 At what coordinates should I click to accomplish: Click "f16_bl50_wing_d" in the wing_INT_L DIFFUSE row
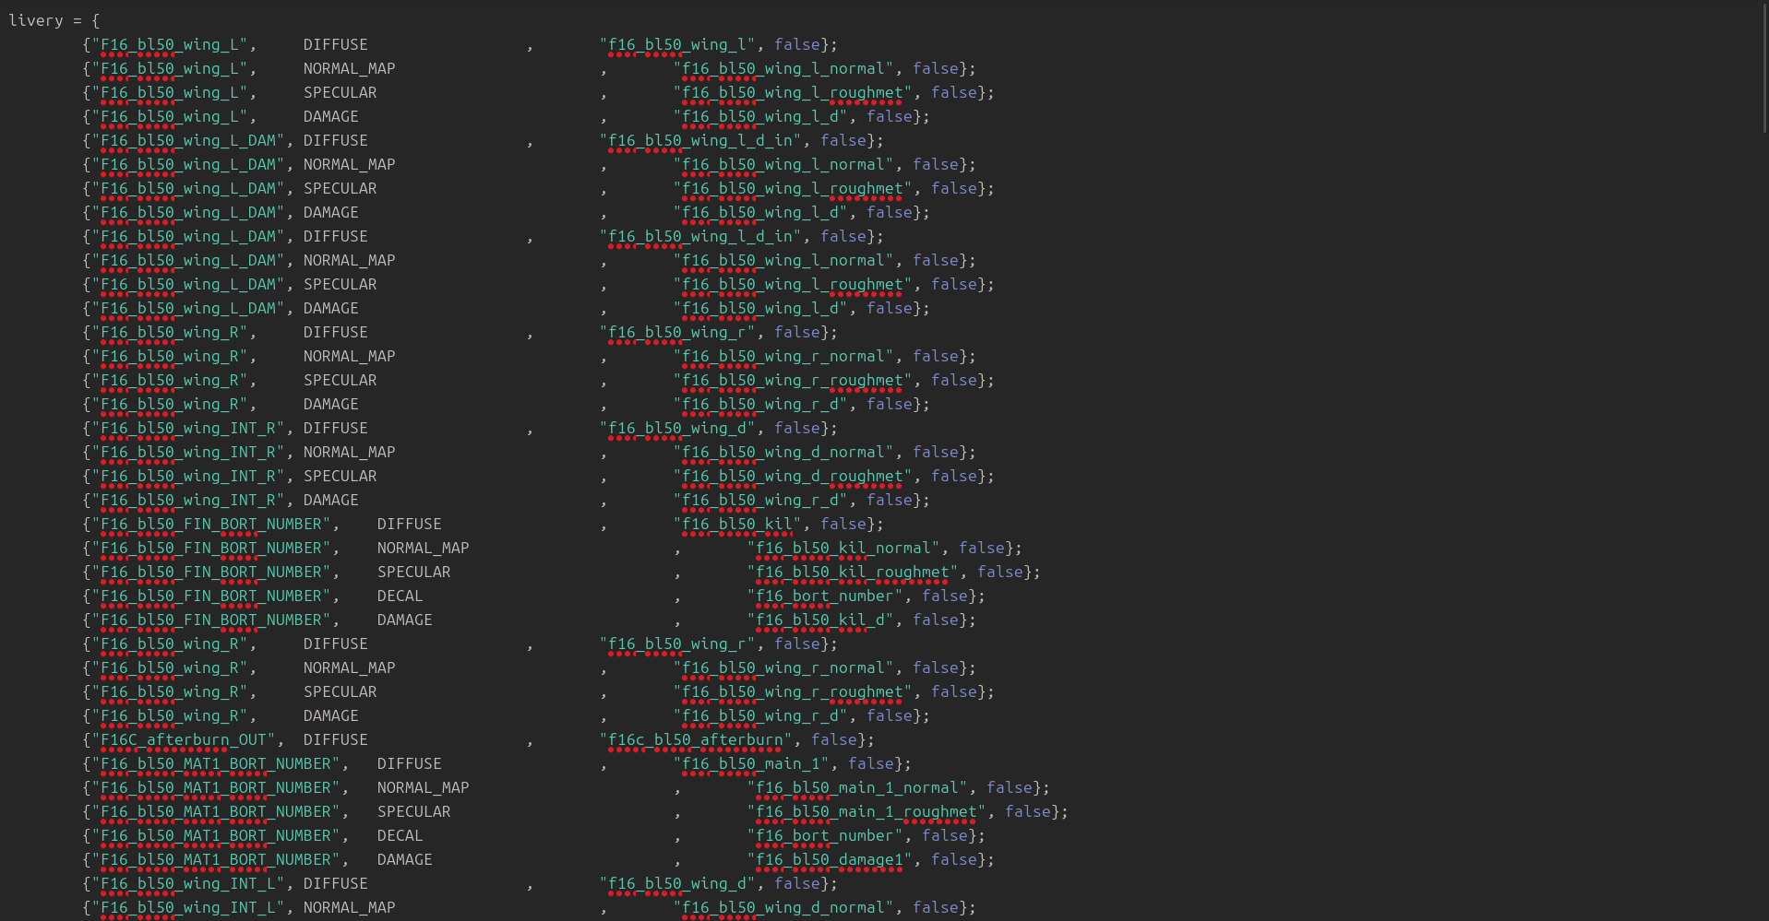click(x=677, y=883)
